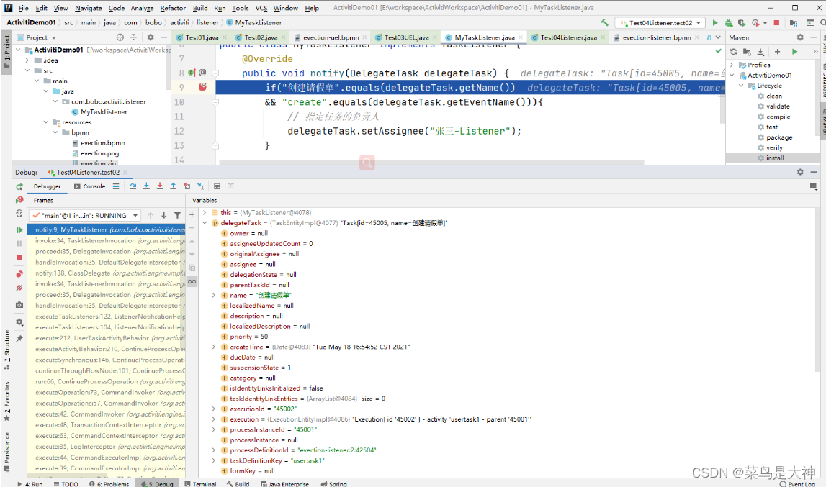The height and width of the screenshot is (487, 826).
Task: Run the selected Maven goal
Action: coord(794,52)
